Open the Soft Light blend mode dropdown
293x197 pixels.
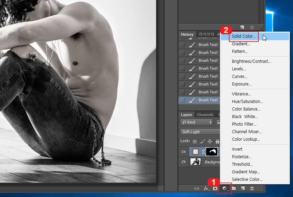[200, 132]
